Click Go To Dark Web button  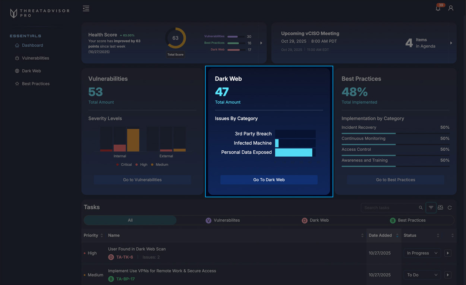pos(269,180)
